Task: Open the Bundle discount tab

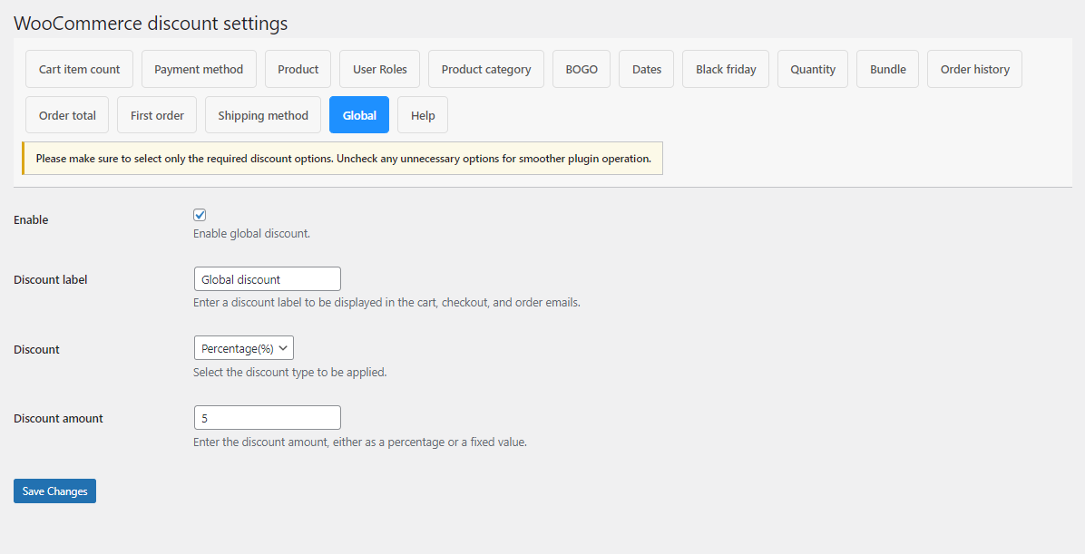Action: point(887,68)
